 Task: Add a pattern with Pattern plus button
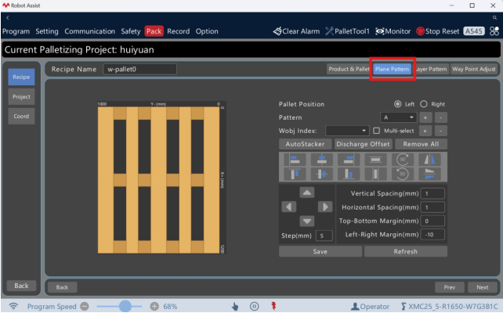coord(425,117)
